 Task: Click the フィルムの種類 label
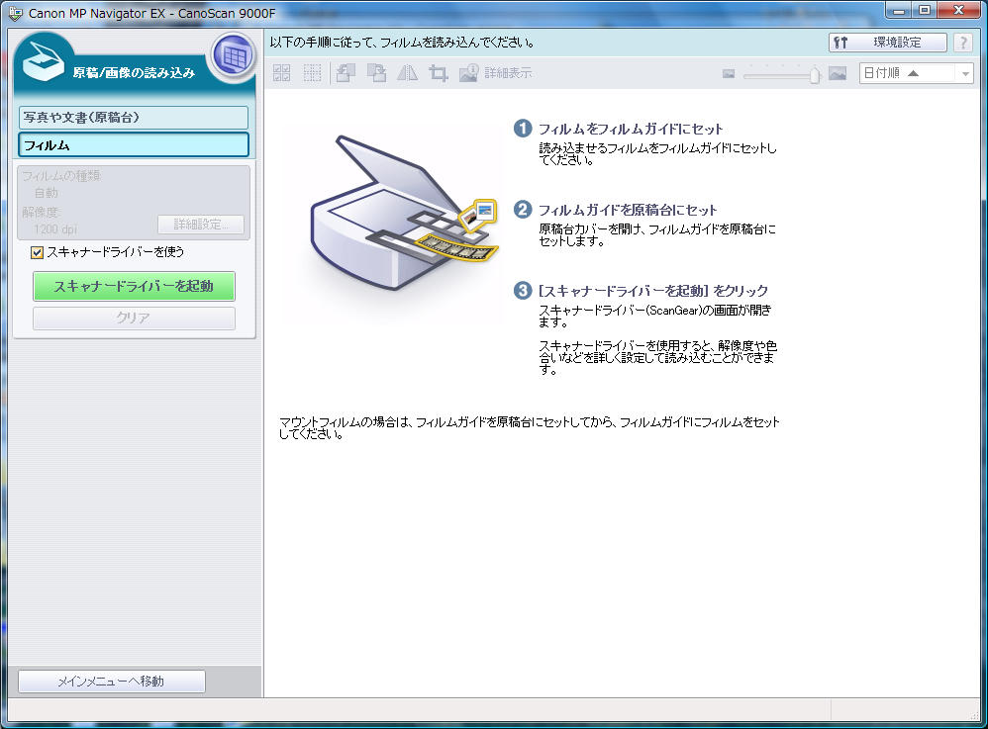[61, 176]
